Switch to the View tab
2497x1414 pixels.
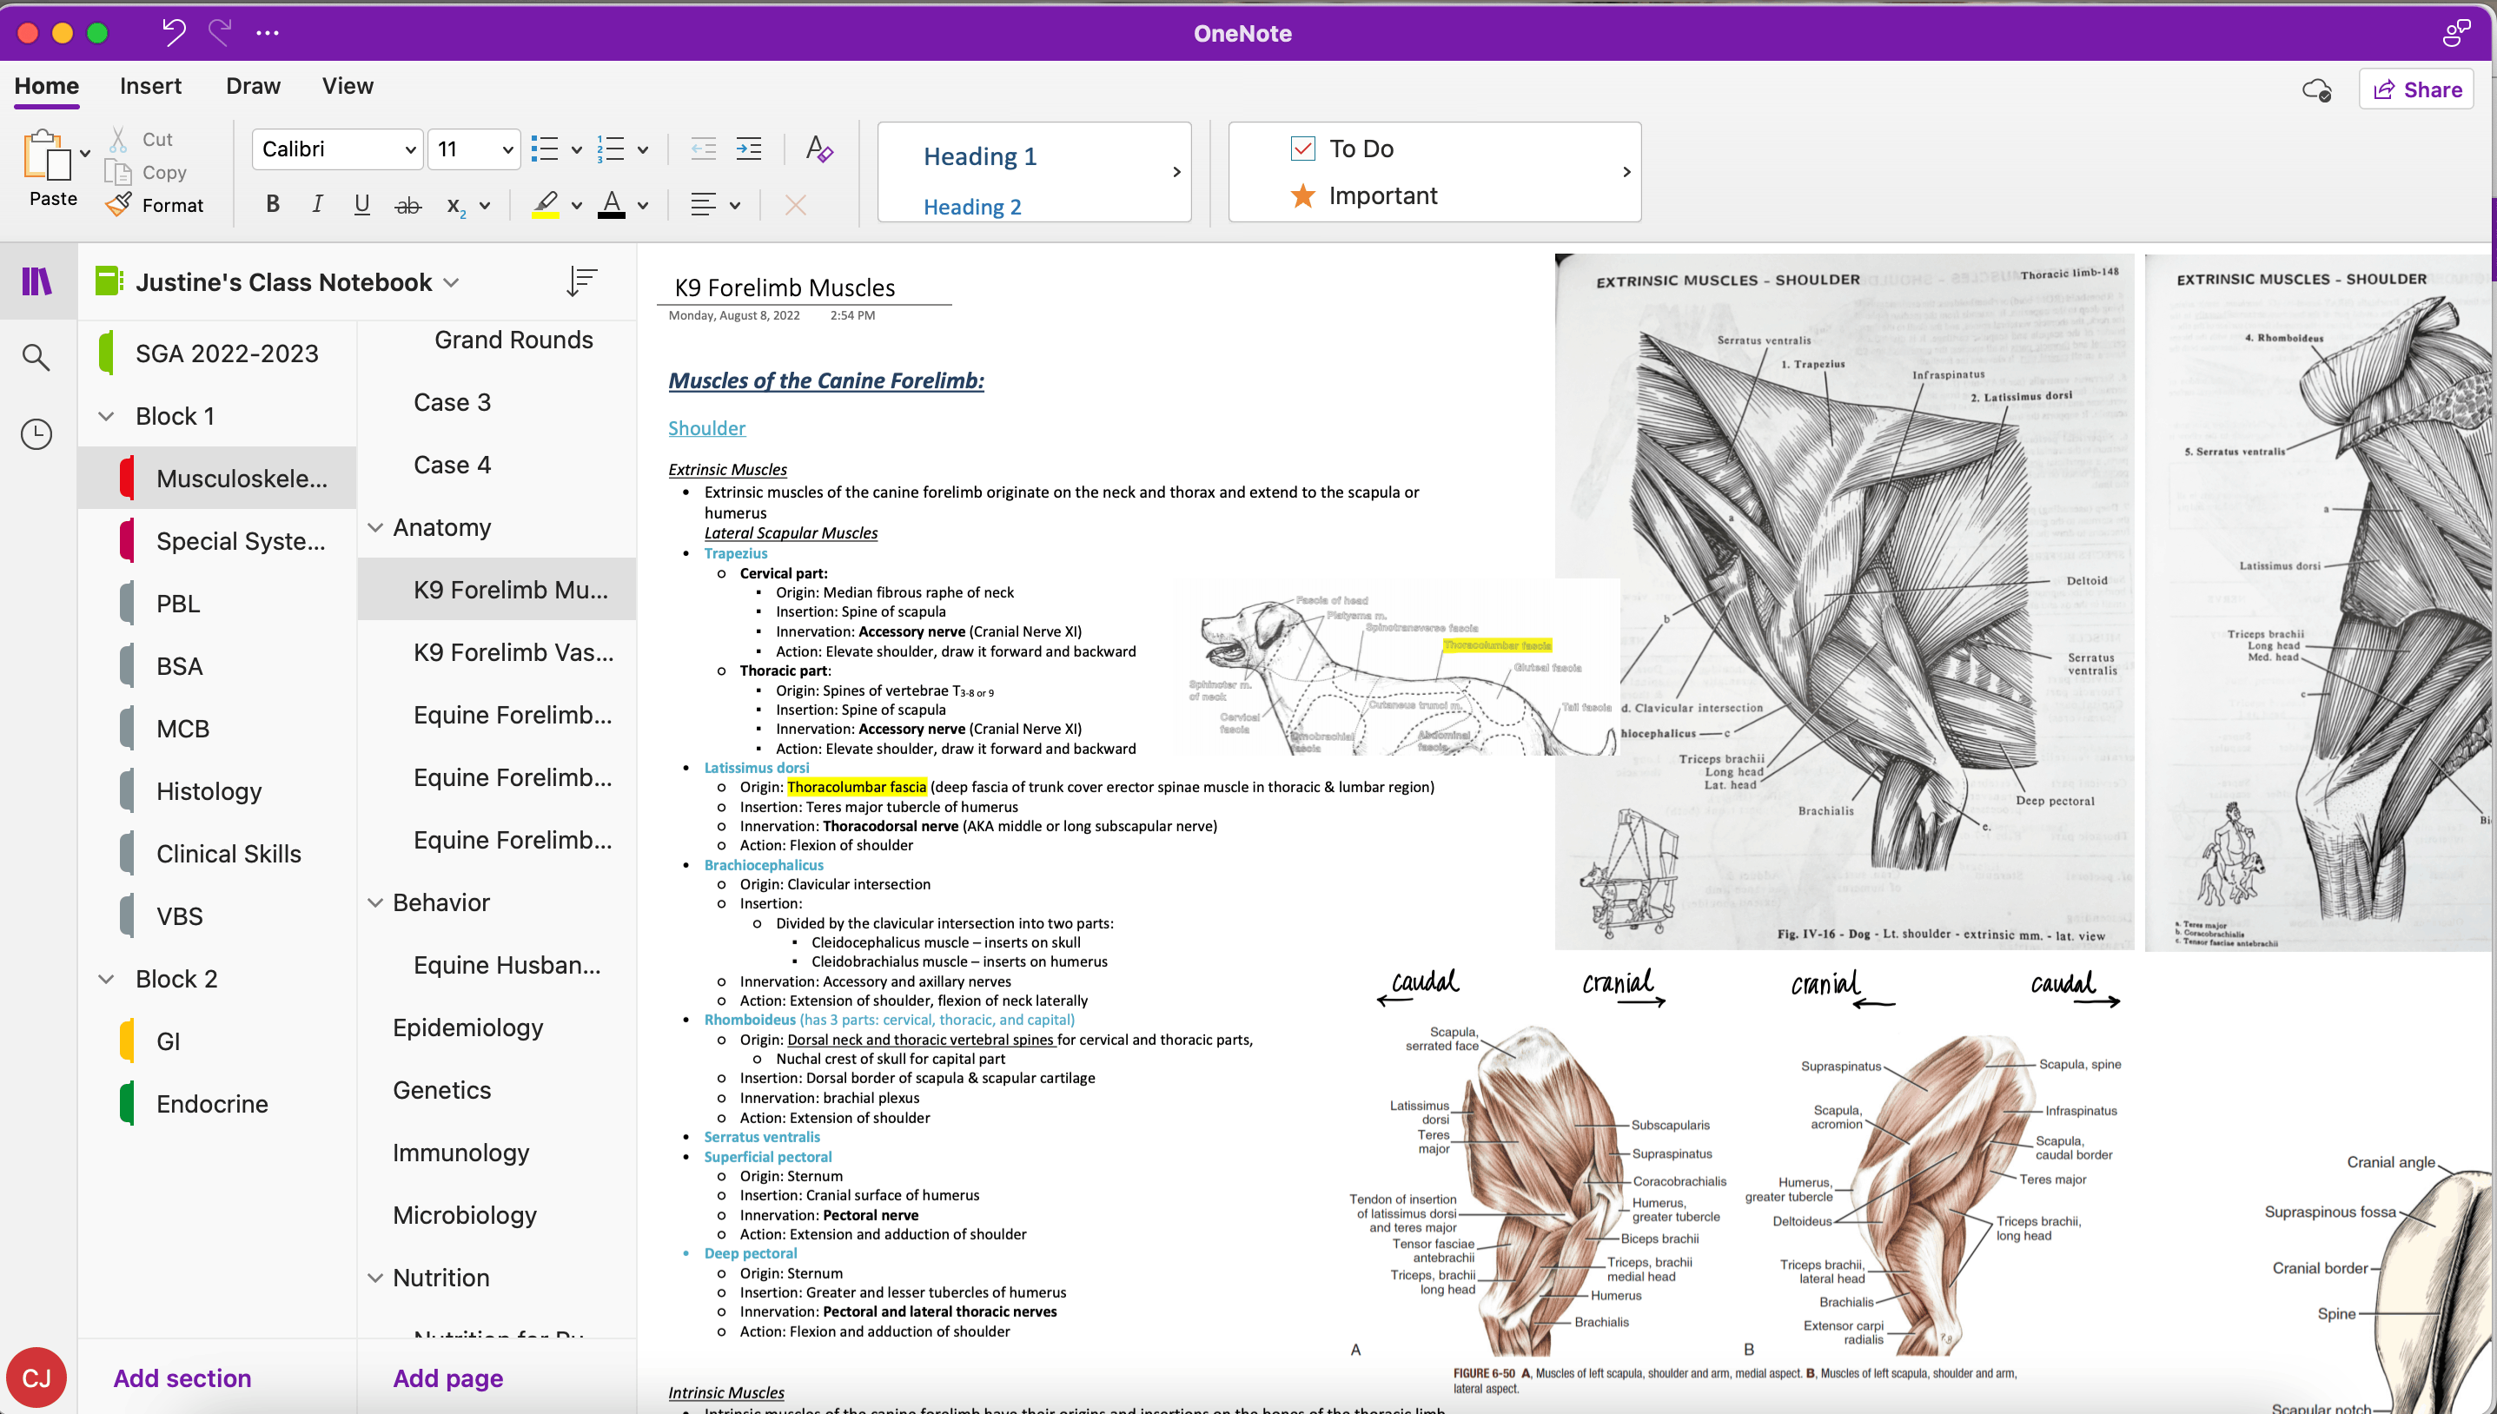click(x=348, y=85)
